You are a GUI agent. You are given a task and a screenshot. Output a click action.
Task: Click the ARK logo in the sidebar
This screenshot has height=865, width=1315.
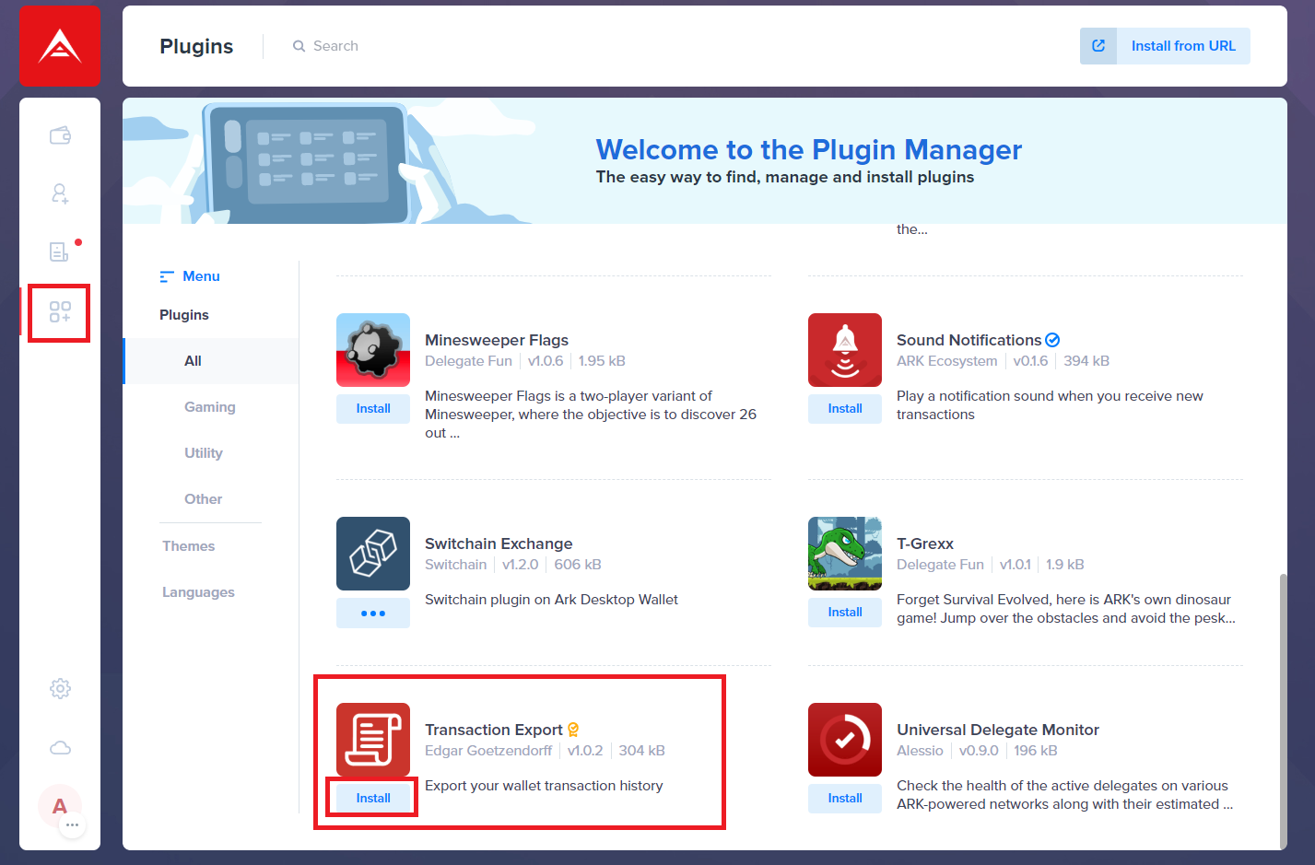tap(60, 46)
